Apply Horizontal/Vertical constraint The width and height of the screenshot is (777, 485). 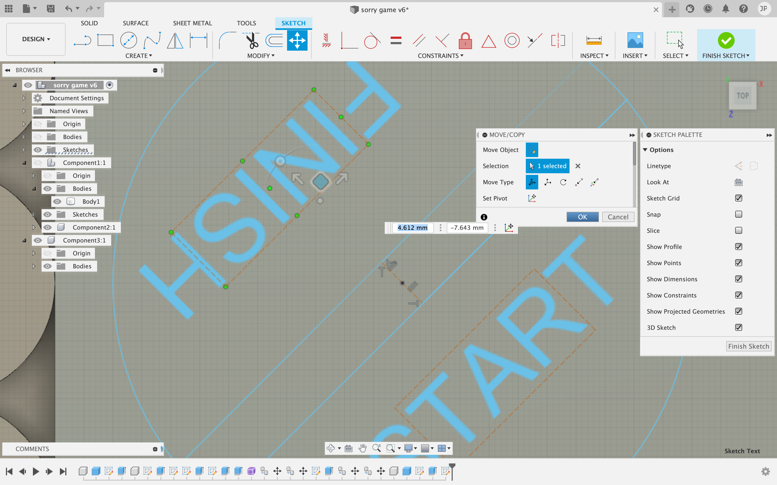[x=326, y=41]
